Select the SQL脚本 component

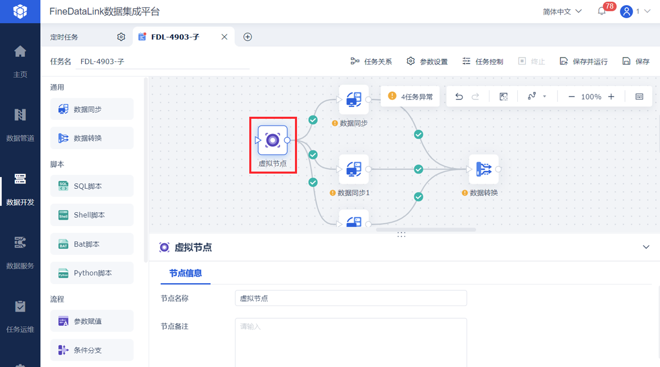[x=92, y=186]
